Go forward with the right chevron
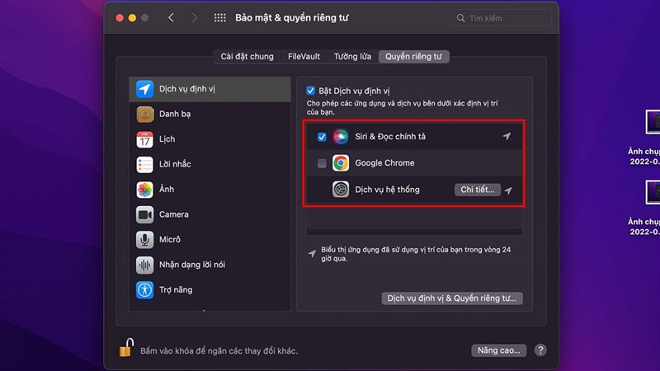Image resolution: width=660 pixels, height=371 pixels. (194, 17)
